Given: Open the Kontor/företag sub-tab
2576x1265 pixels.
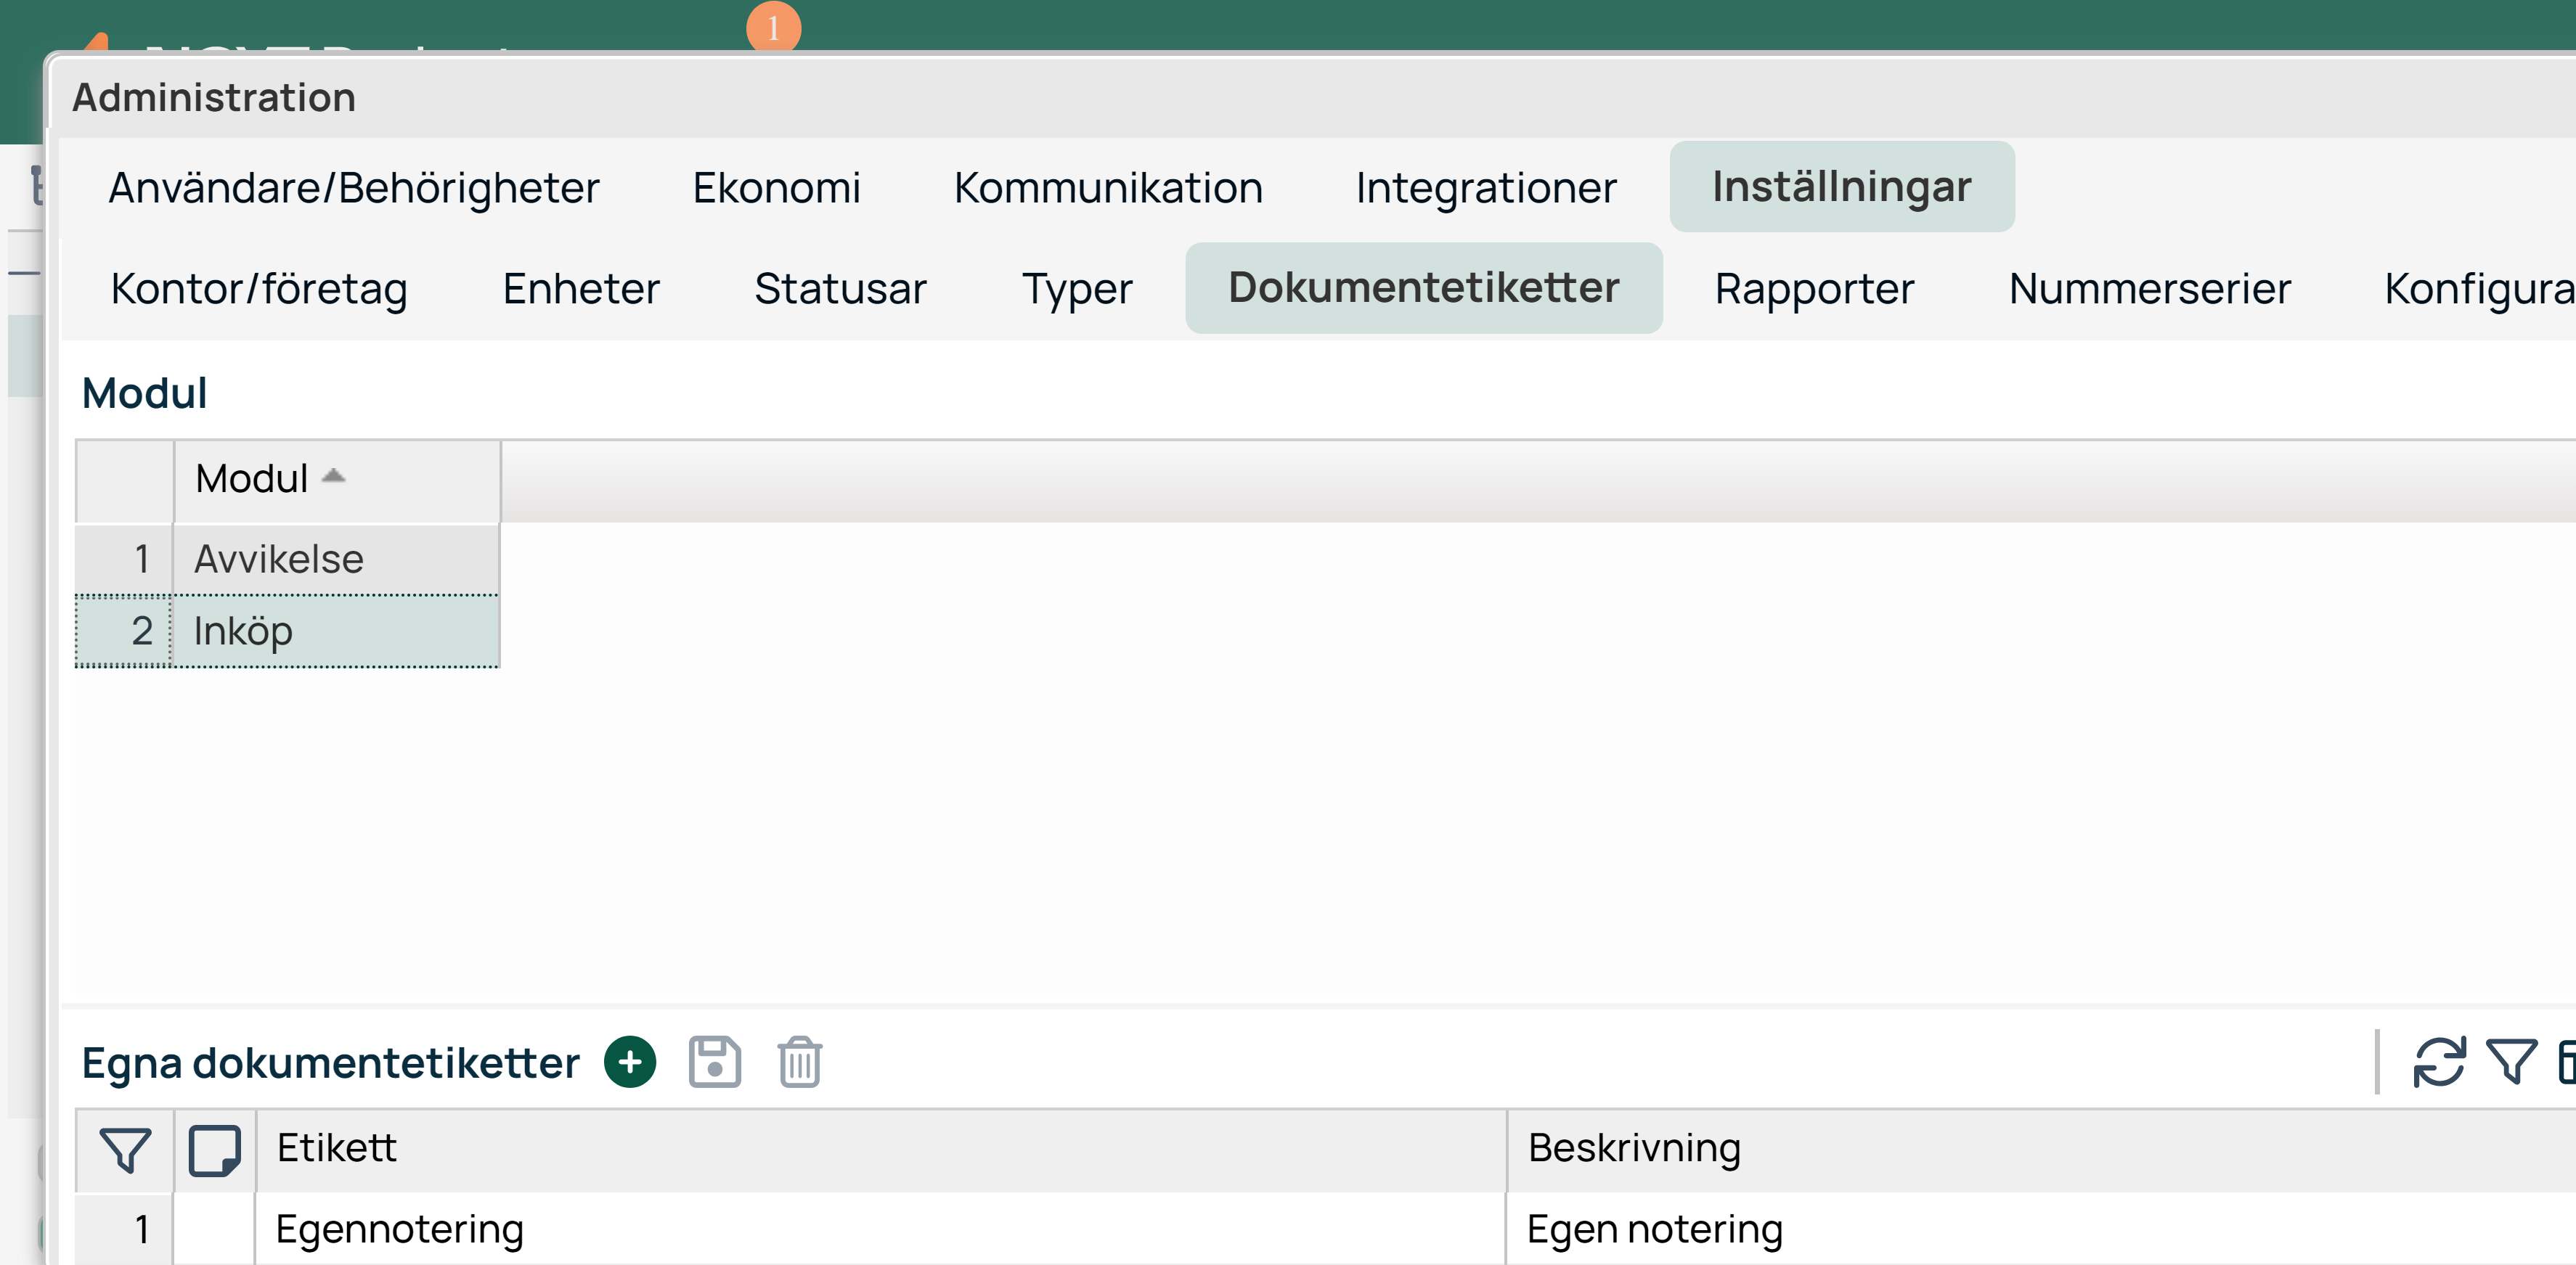Looking at the screenshot, I should (x=259, y=289).
